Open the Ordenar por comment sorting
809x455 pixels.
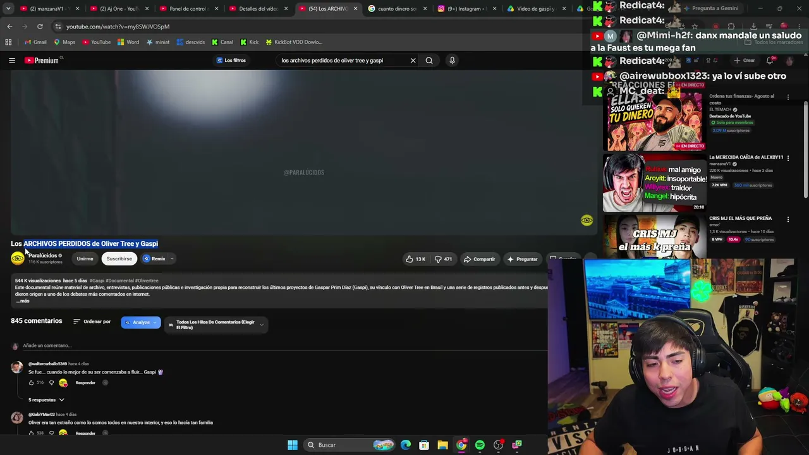[x=92, y=322]
